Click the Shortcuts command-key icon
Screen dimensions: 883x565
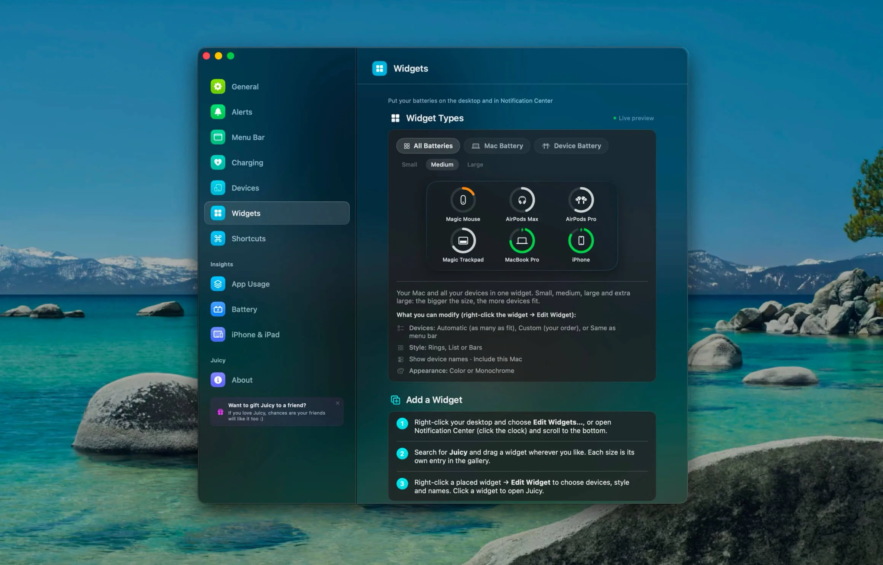click(218, 238)
